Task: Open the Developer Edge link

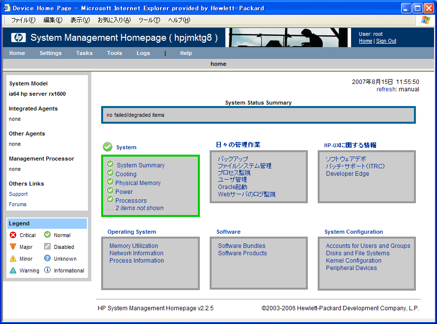Action: 348,174
